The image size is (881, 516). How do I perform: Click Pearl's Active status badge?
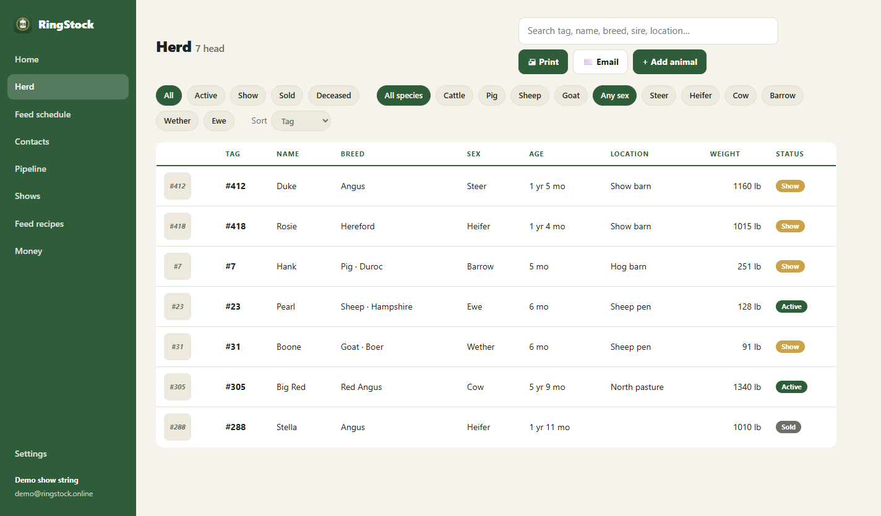point(791,307)
